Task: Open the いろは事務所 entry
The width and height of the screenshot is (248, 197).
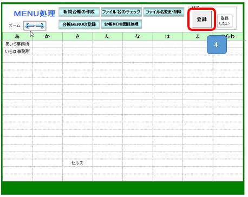Action: pyautogui.click(x=17, y=51)
